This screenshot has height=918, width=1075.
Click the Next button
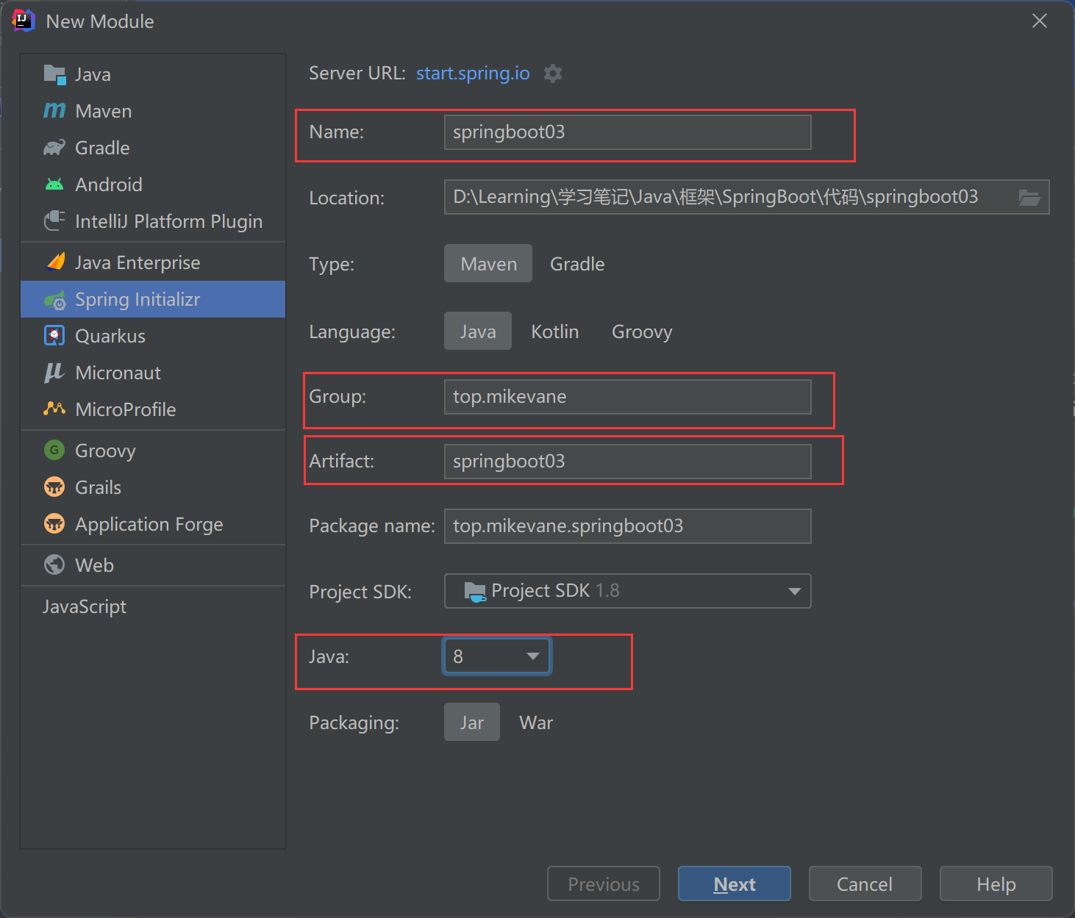pos(734,883)
